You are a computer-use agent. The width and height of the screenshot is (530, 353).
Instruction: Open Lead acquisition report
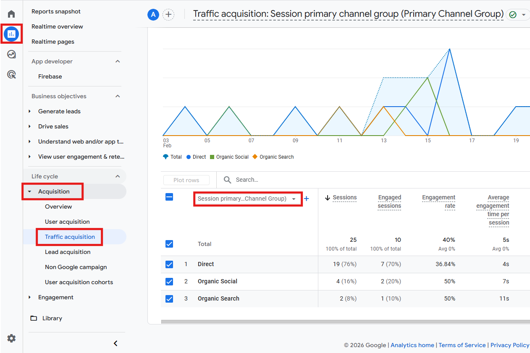(68, 252)
